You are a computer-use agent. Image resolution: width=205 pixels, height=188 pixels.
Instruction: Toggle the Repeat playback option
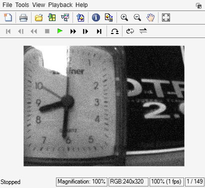click(130, 31)
